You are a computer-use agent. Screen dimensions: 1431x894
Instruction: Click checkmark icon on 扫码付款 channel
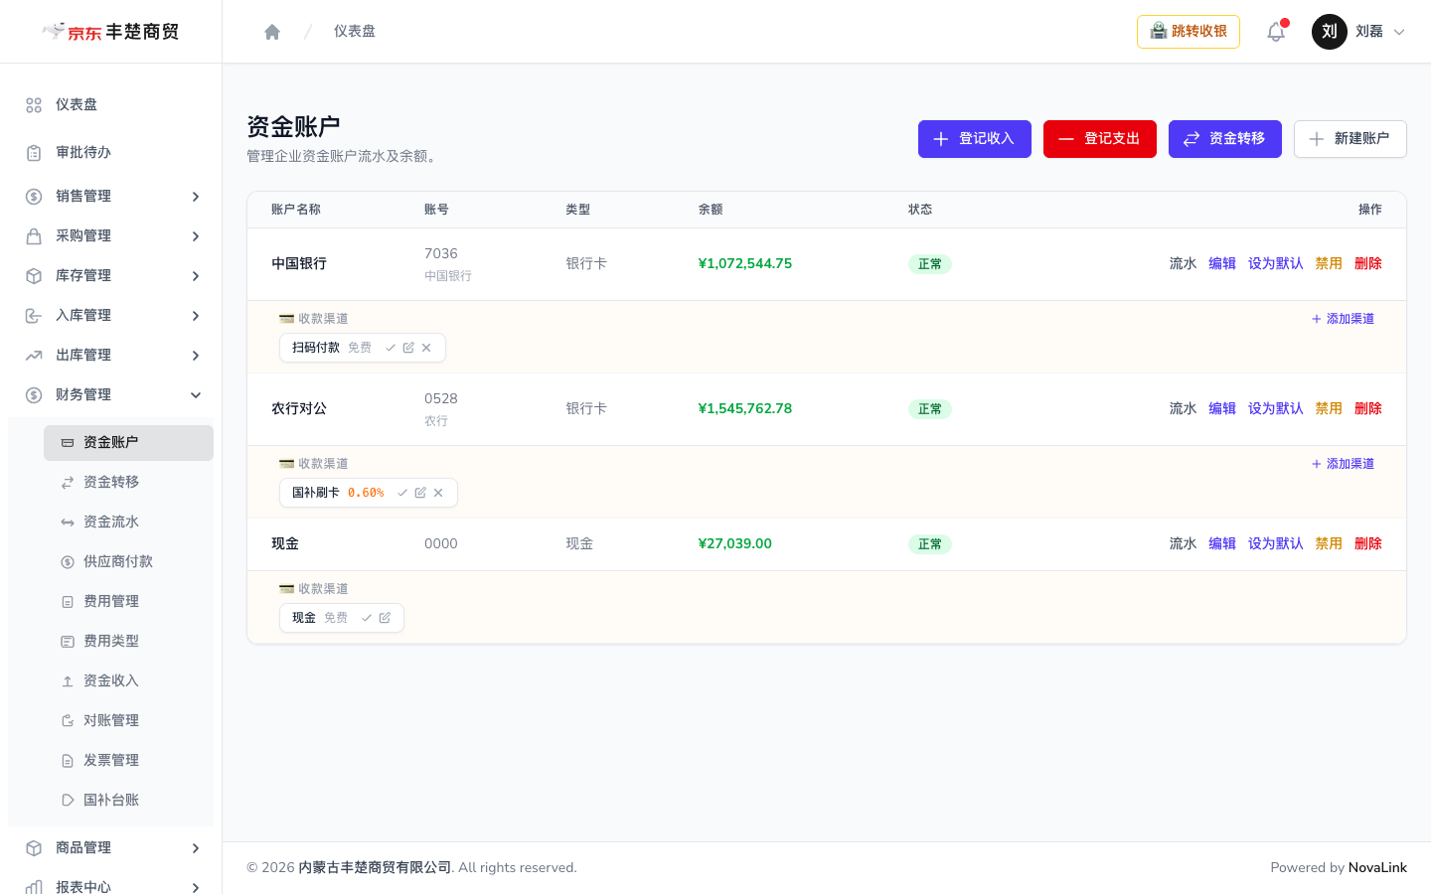[x=391, y=348]
